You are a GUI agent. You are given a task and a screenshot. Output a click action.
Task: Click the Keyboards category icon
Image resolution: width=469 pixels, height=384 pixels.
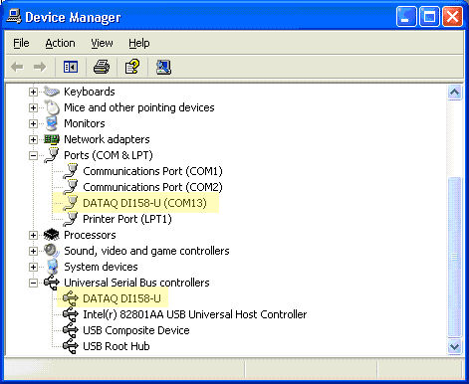52,92
